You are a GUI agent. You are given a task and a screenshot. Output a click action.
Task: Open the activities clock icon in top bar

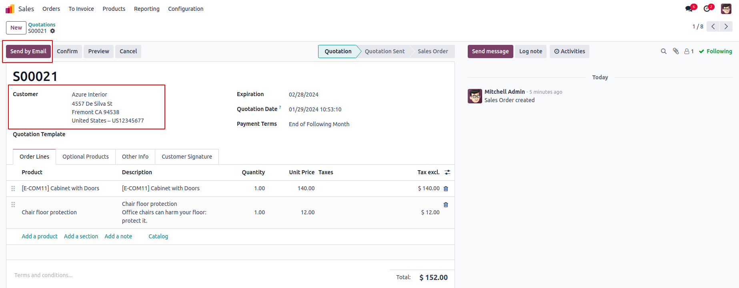707,9
